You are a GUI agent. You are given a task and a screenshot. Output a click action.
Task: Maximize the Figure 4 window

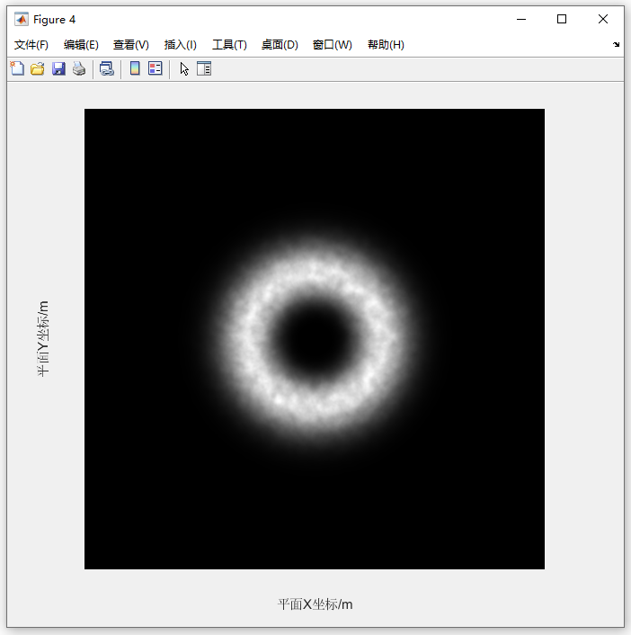tap(562, 19)
